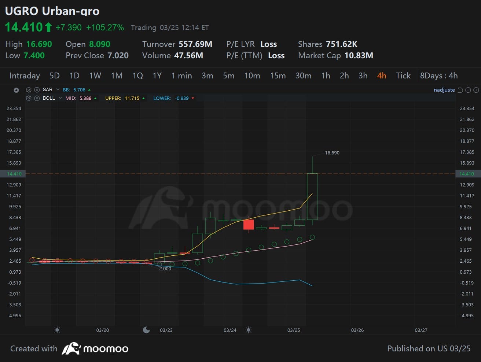The width and height of the screenshot is (481, 362).
Task: Click the moomoo logo in the footer
Action: pos(95,348)
